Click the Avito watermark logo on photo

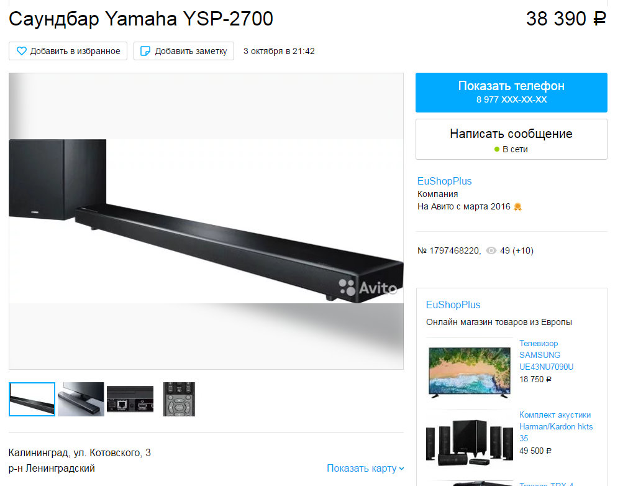pyautogui.click(x=368, y=287)
